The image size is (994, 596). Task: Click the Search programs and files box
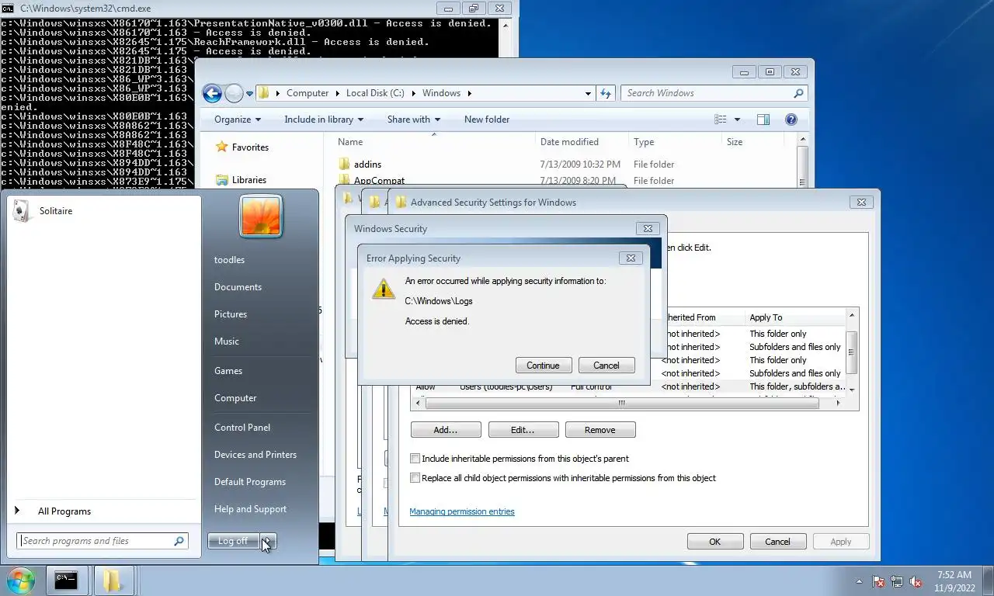103,541
